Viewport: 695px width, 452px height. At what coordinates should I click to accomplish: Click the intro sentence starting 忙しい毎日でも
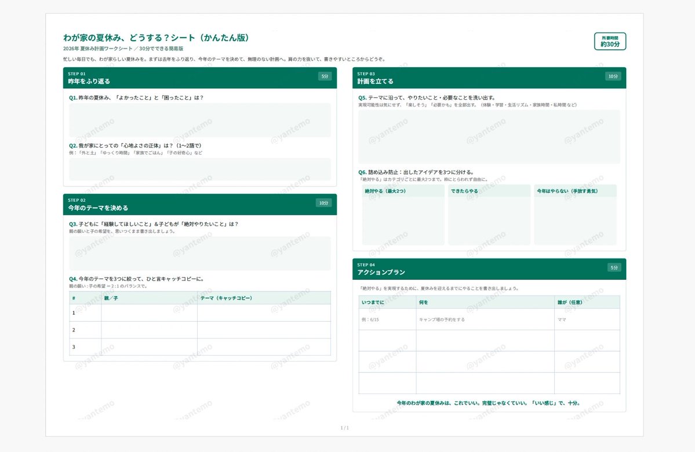coord(224,59)
